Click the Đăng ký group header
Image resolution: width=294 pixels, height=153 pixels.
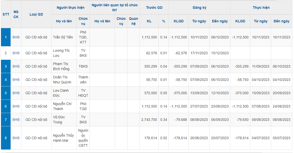click(x=199, y=8)
